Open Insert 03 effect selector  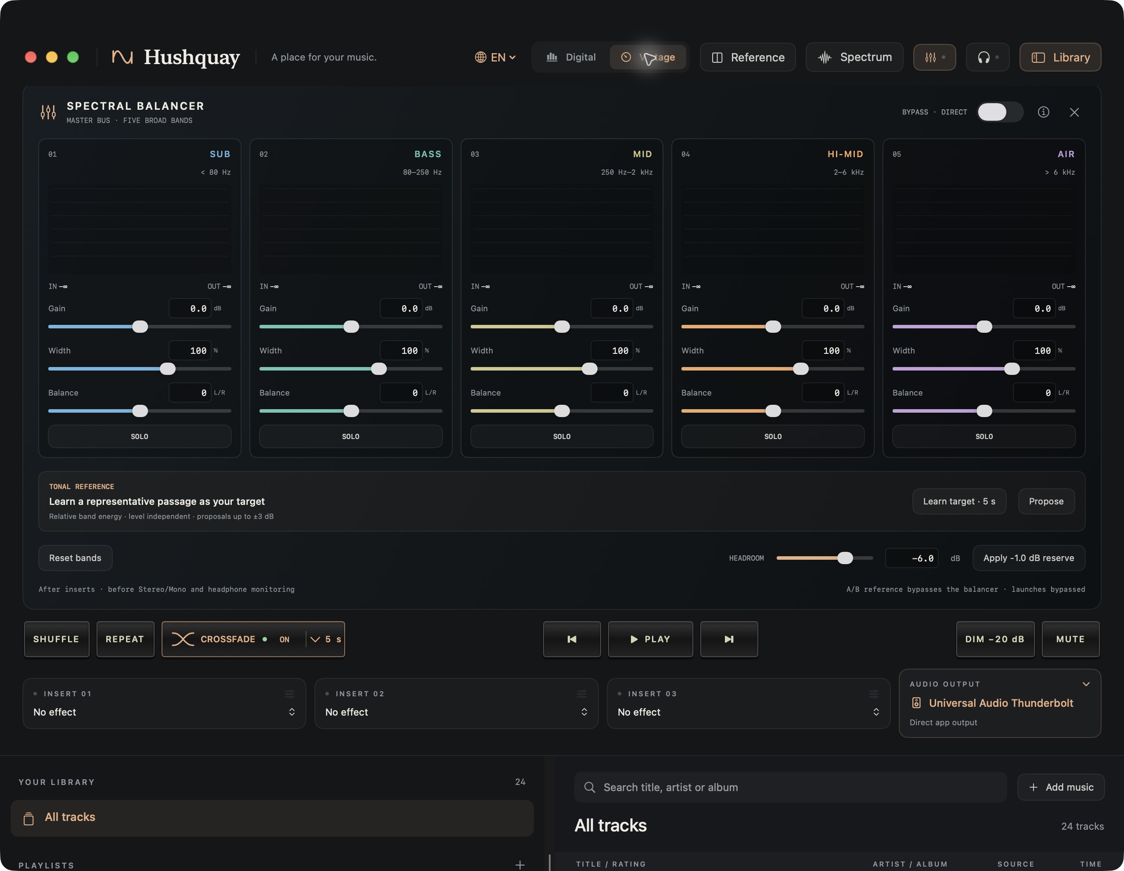(748, 712)
